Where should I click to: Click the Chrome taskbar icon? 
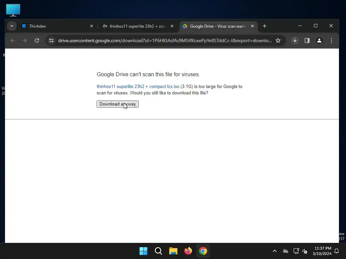[203, 251]
